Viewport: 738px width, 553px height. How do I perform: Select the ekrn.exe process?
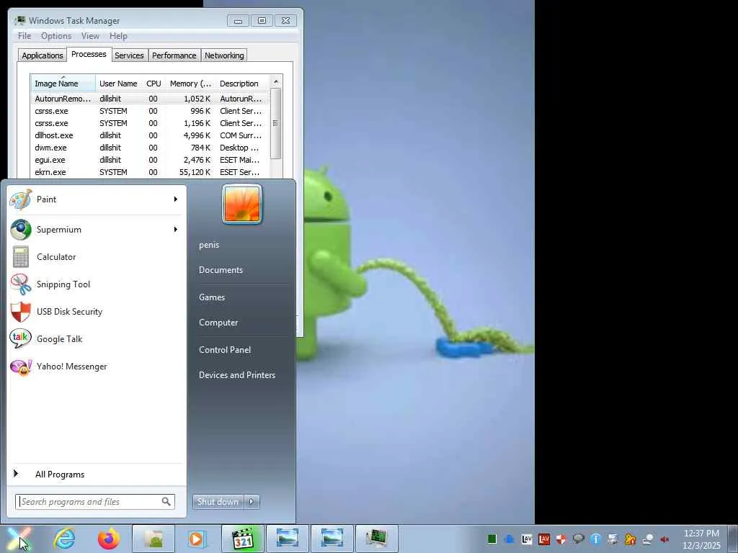point(150,172)
